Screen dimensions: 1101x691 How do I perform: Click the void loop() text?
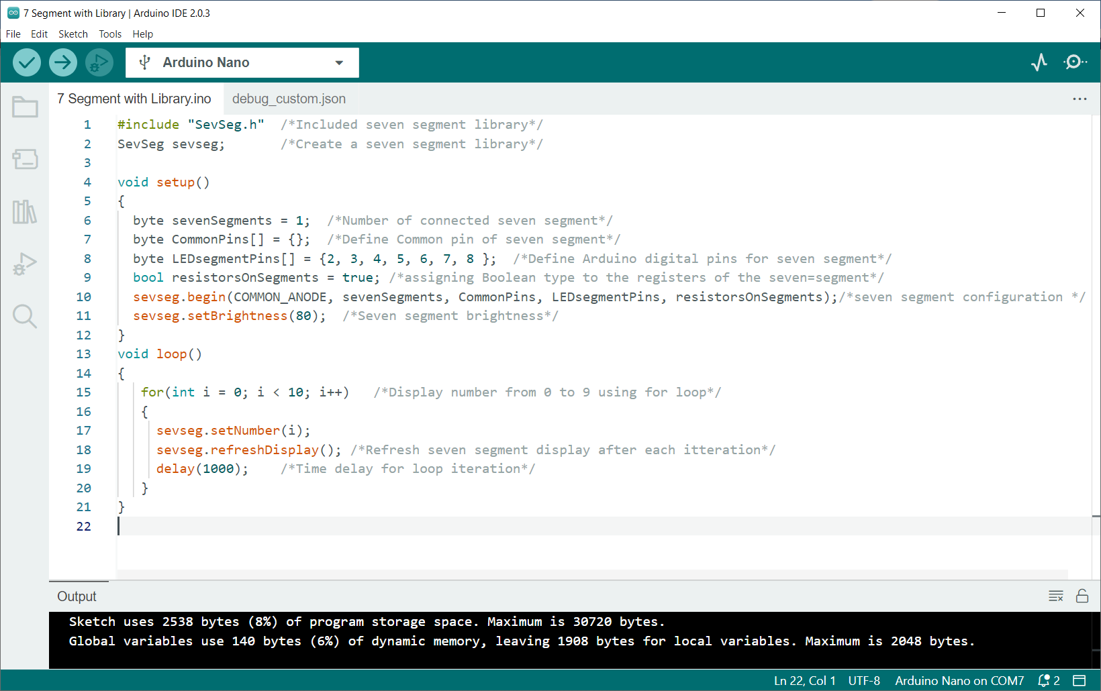tap(160, 354)
